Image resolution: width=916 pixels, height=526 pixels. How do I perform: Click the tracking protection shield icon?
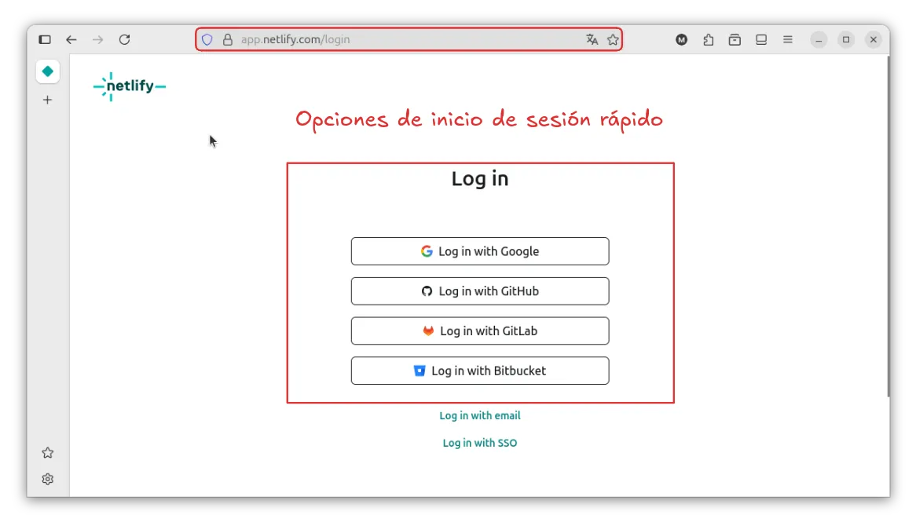click(x=207, y=39)
